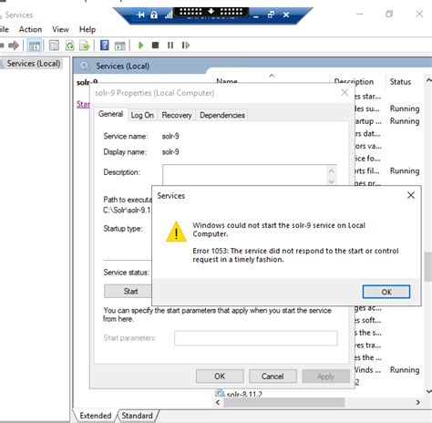Close the remote session connection bar
Viewport: 432px width, 423px height.
(286, 15)
